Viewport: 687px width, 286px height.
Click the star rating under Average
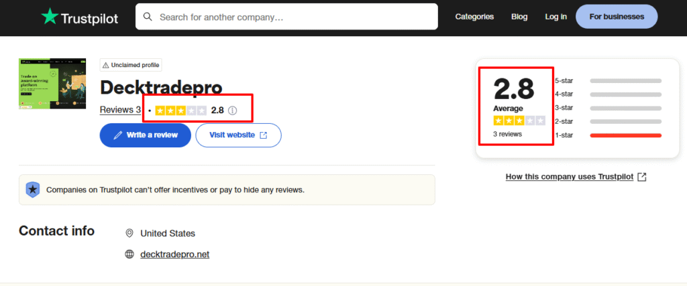(x=519, y=121)
